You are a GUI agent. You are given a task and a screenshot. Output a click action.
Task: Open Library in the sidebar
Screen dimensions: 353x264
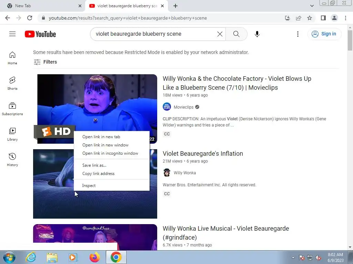12,134
